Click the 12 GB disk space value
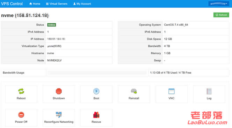This screenshot has height=128, width=232. (168, 39)
